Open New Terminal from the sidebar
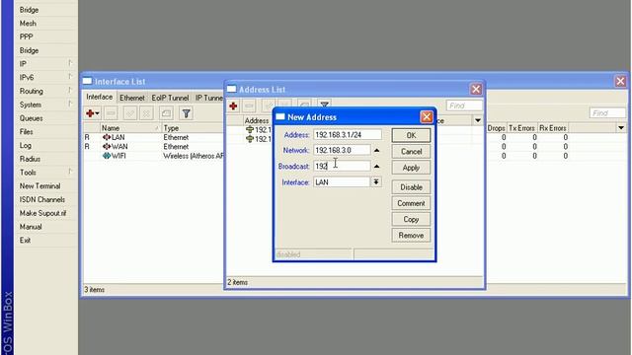The width and height of the screenshot is (632, 355). (39, 186)
